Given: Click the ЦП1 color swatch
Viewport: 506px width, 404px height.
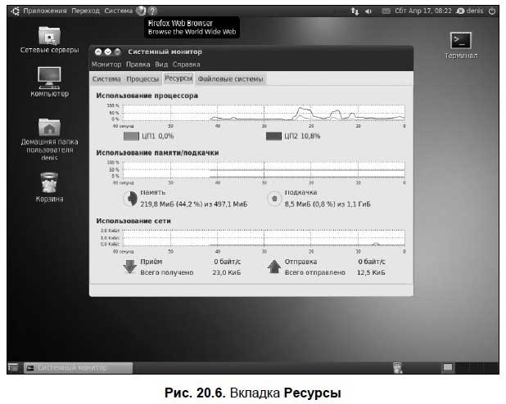Looking at the screenshot, I should [131, 136].
